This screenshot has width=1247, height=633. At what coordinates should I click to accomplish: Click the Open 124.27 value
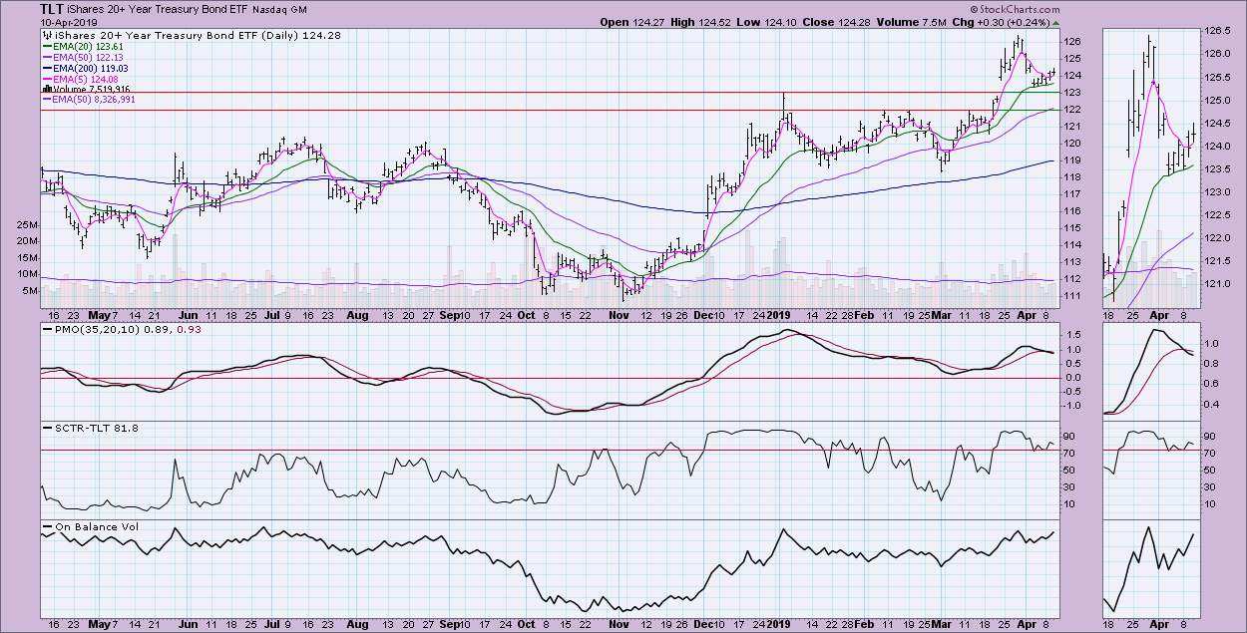634,22
